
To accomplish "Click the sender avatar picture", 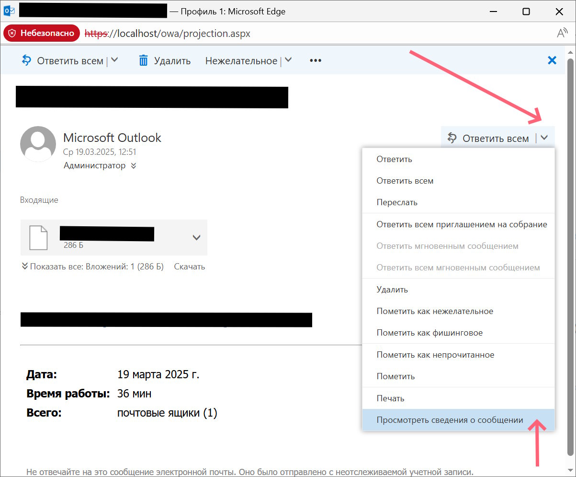I will click(38, 144).
